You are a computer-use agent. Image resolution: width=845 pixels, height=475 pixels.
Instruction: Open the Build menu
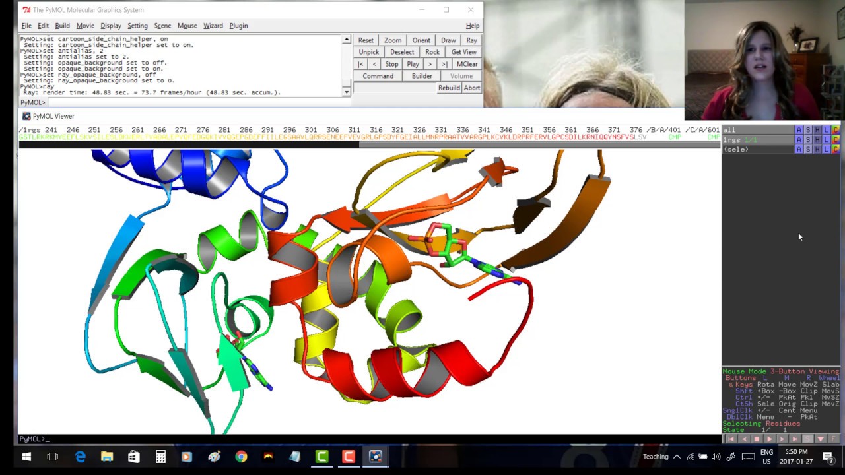(x=62, y=26)
